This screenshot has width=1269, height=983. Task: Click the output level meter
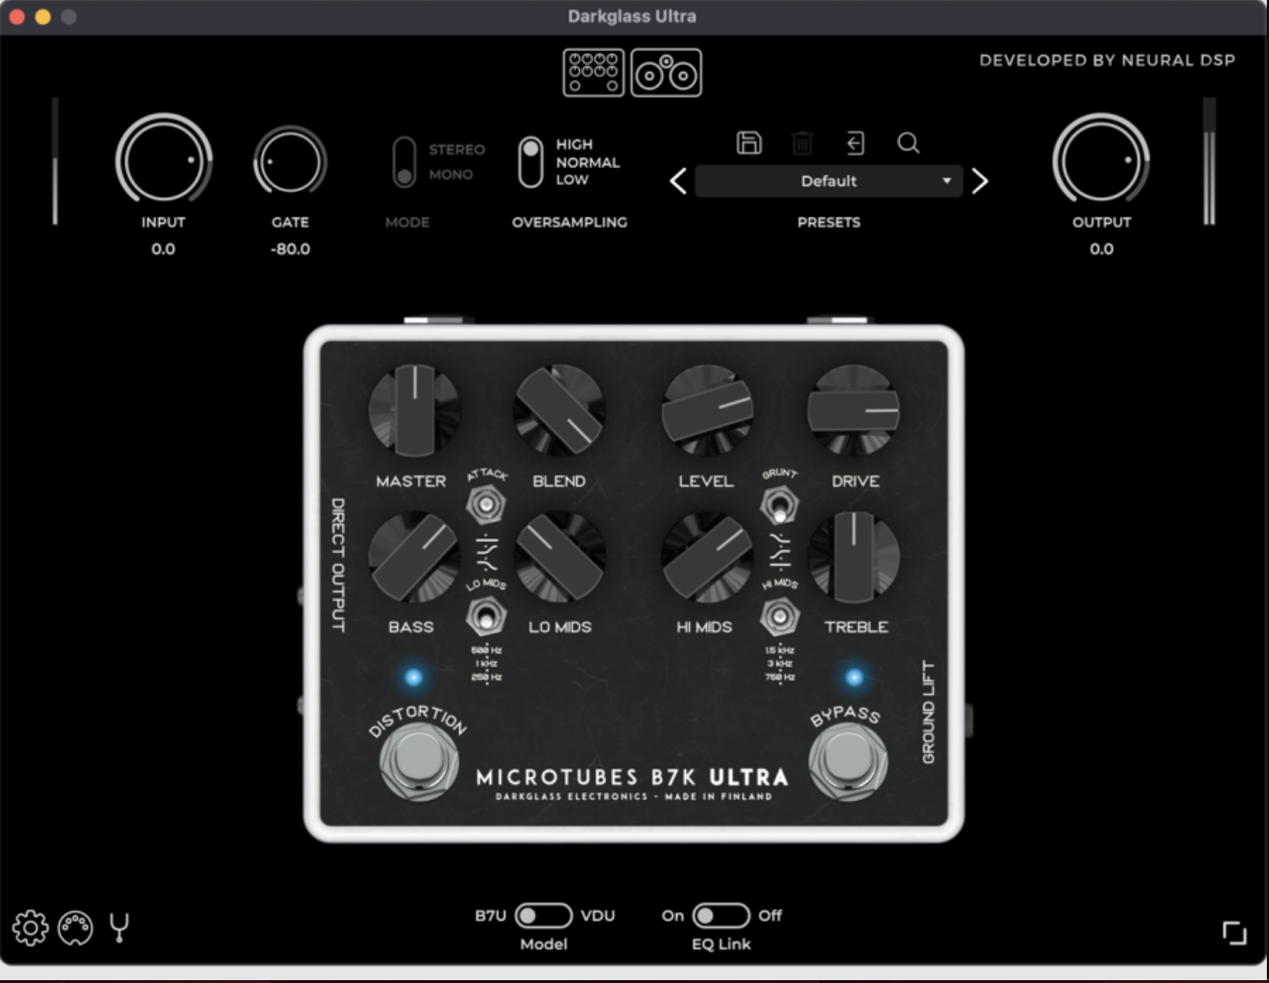pyautogui.click(x=1209, y=162)
